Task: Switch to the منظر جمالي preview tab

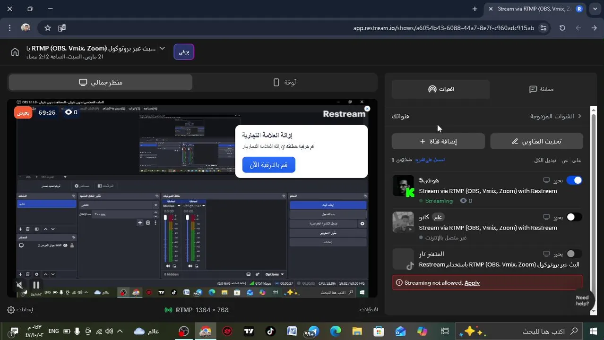Action: click(x=100, y=82)
